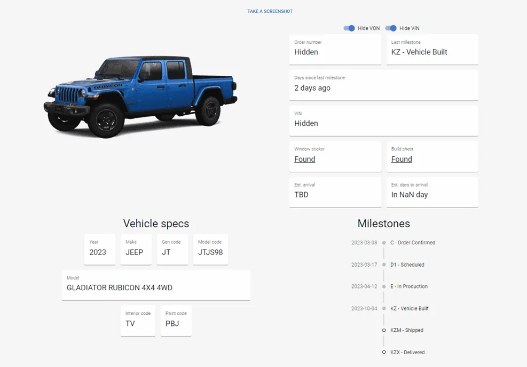Screen dimensions: 527x367
Task: Click the C - Order Confirmed milestone marker
Action: 384,243
